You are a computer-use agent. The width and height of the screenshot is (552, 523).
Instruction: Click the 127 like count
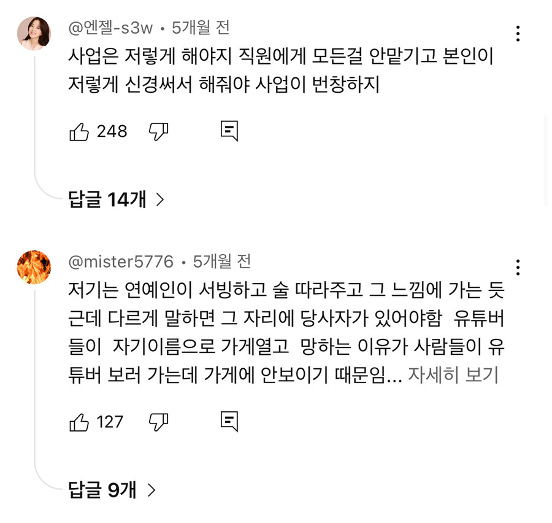[110, 422]
